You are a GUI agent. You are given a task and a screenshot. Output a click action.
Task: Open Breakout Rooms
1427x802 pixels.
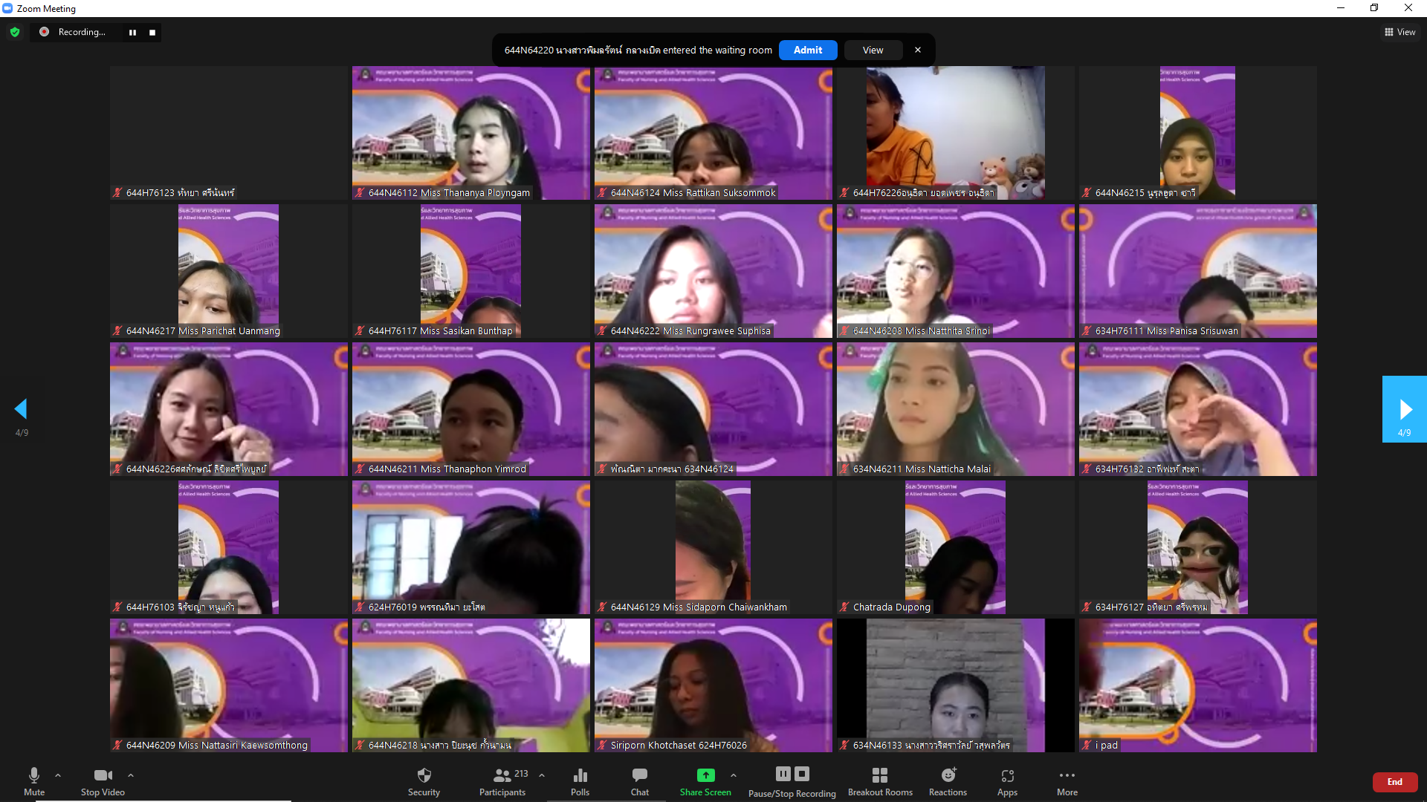tap(880, 781)
